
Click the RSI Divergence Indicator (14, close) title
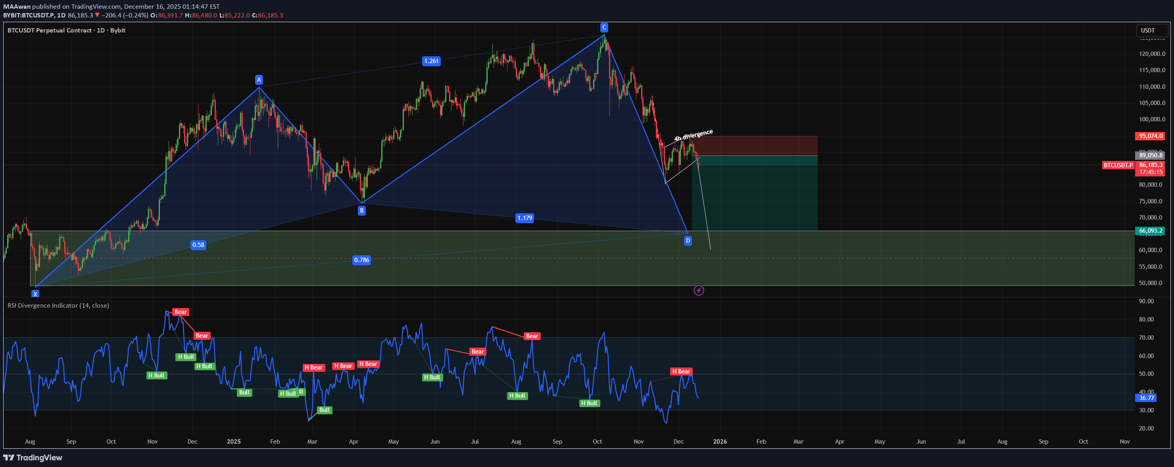(58, 305)
